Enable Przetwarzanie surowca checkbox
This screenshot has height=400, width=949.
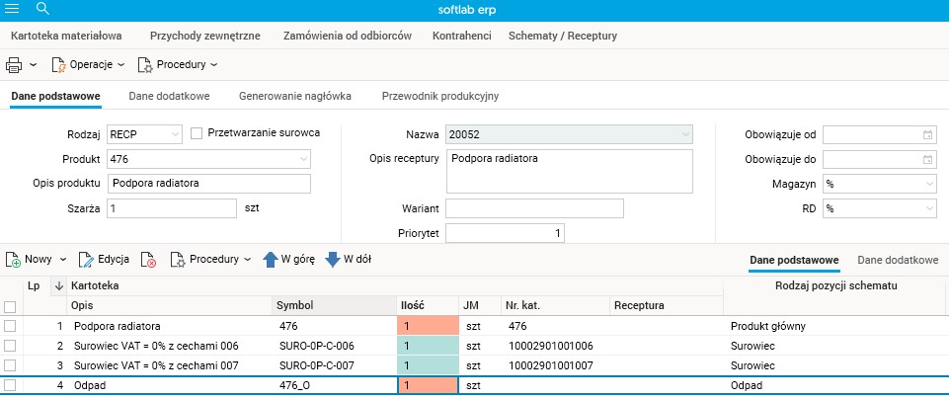pos(197,133)
